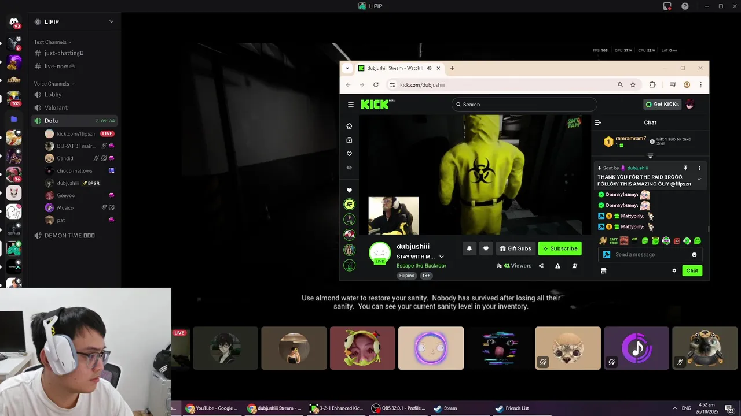
Task: Open chat settings gear icon
Action: 674,270
